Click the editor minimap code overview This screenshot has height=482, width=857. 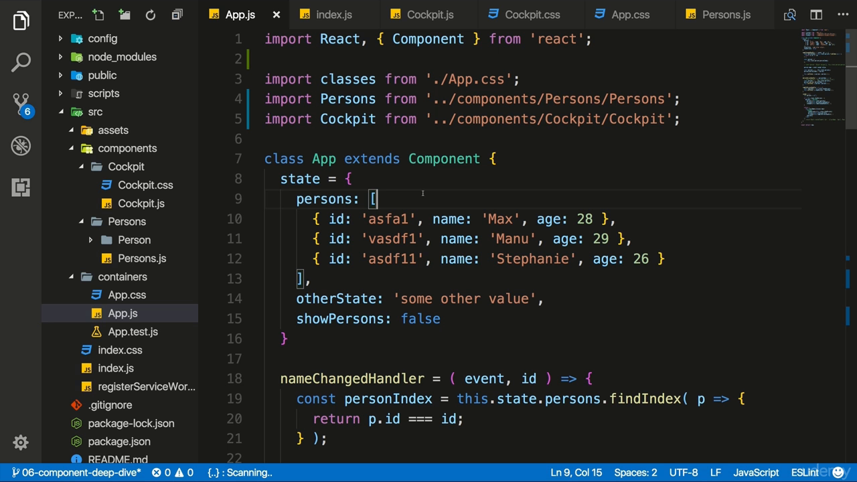click(822, 77)
